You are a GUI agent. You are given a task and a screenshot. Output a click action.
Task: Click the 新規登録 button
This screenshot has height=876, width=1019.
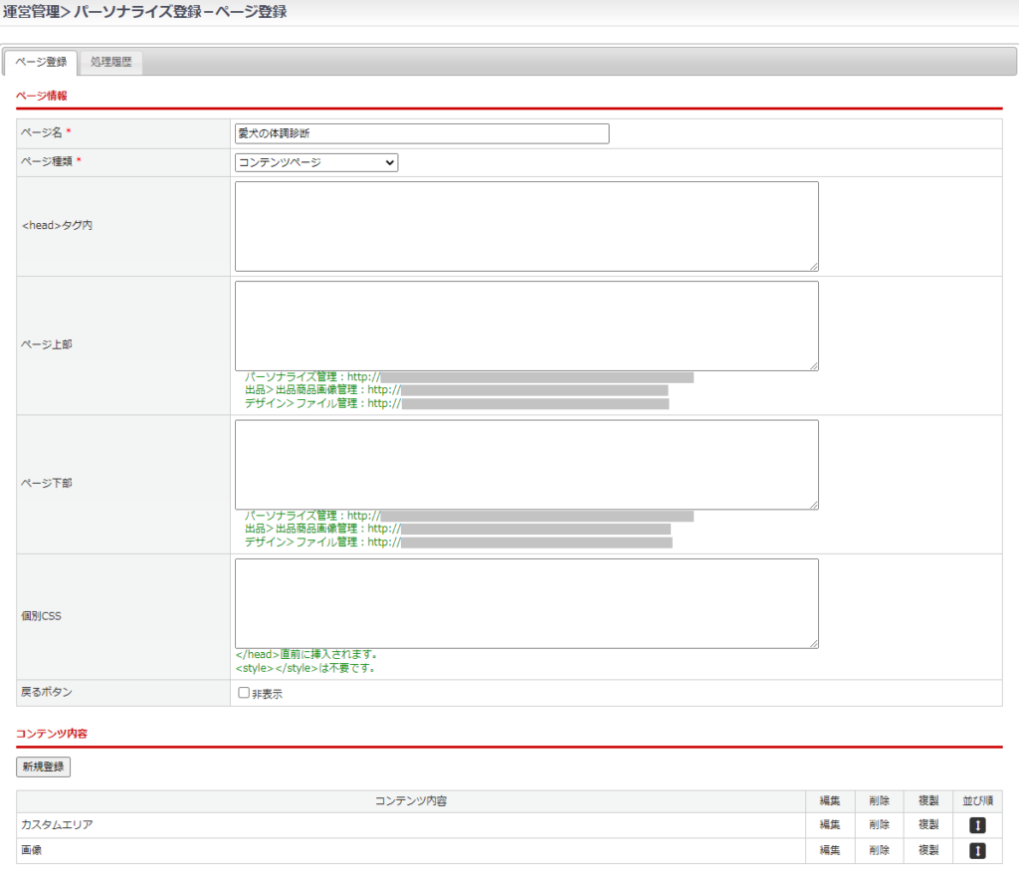coord(43,767)
